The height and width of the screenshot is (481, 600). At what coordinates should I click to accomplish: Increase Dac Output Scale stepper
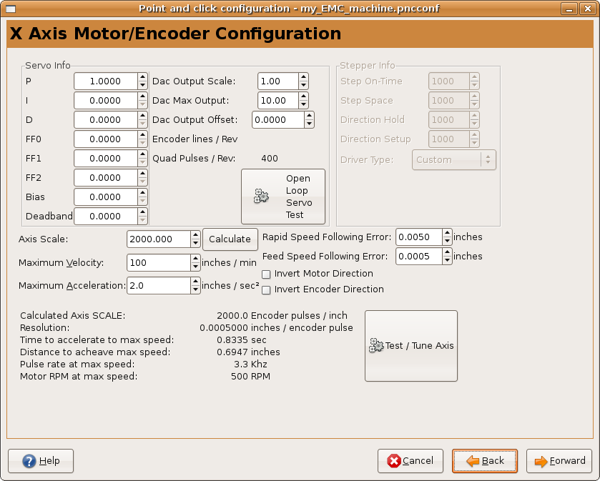pyautogui.click(x=303, y=77)
